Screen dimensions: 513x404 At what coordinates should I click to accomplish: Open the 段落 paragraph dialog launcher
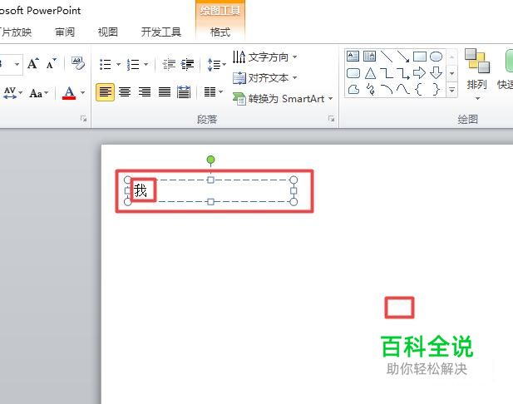tap(332, 119)
